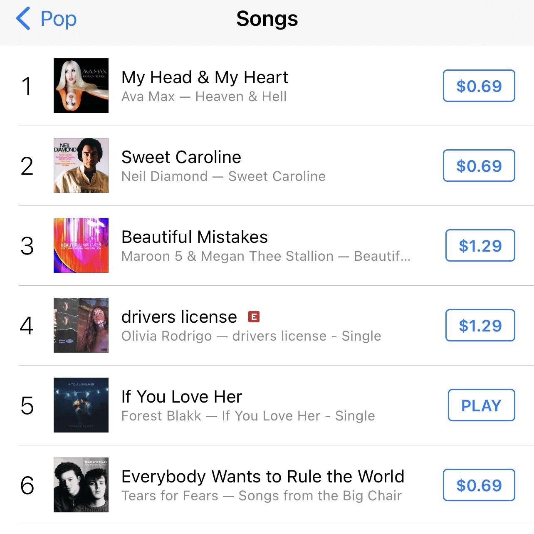534x534 pixels.
Task: Purchase Sweet Caroline for $0.69
Action: [479, 166]
